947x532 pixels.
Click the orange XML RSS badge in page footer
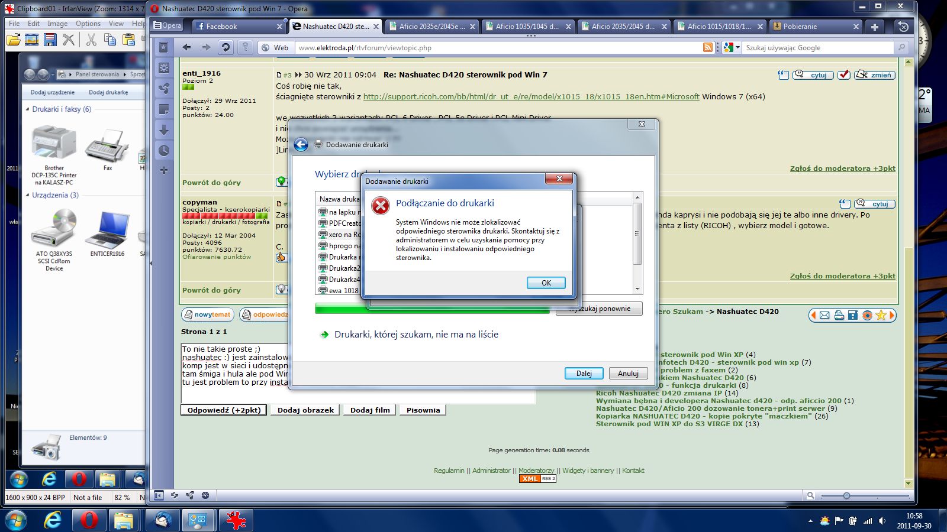537,479
